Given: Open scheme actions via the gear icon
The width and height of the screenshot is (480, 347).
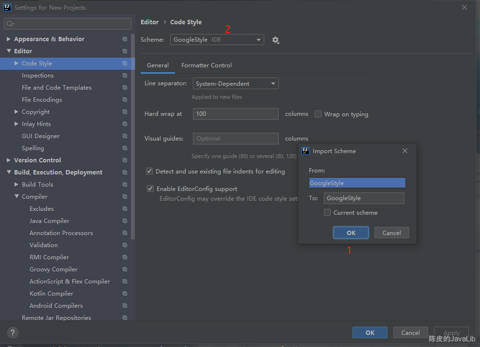Looking at the screenshot, I should pyautogui.click(x=275, y=40).
